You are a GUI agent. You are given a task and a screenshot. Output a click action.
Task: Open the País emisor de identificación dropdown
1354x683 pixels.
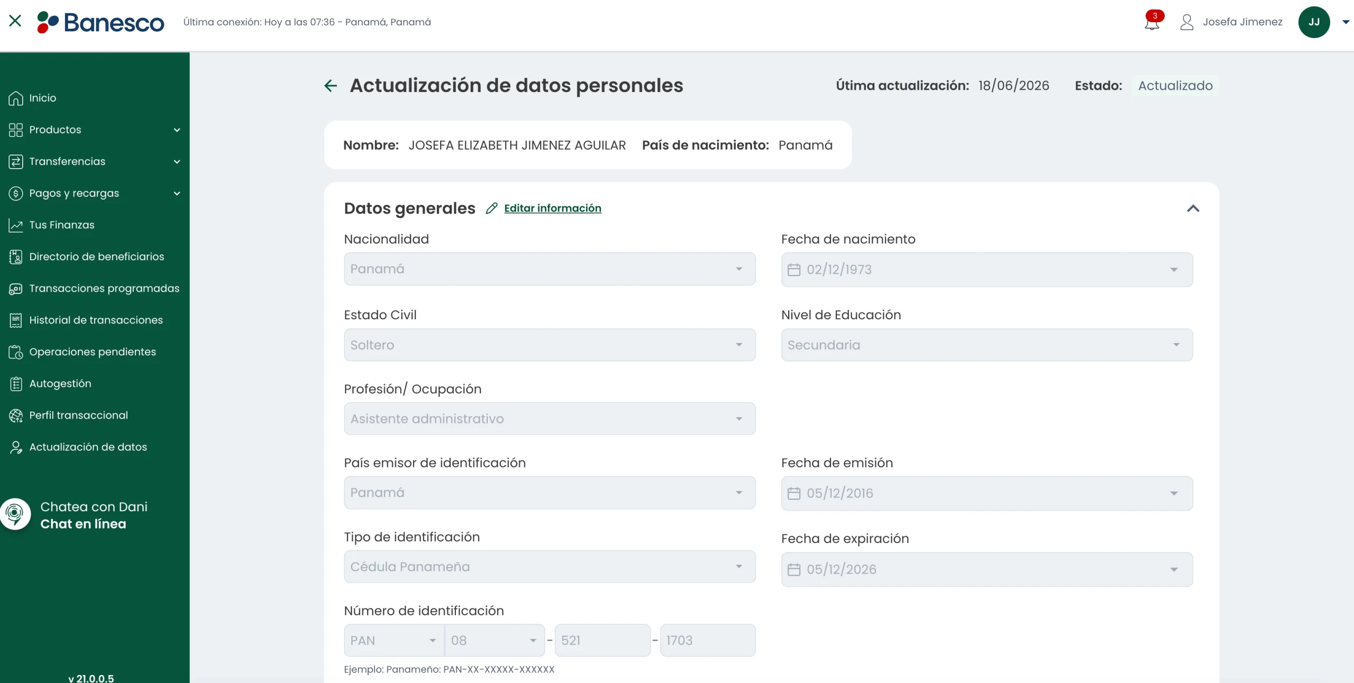tap(550, 493)
